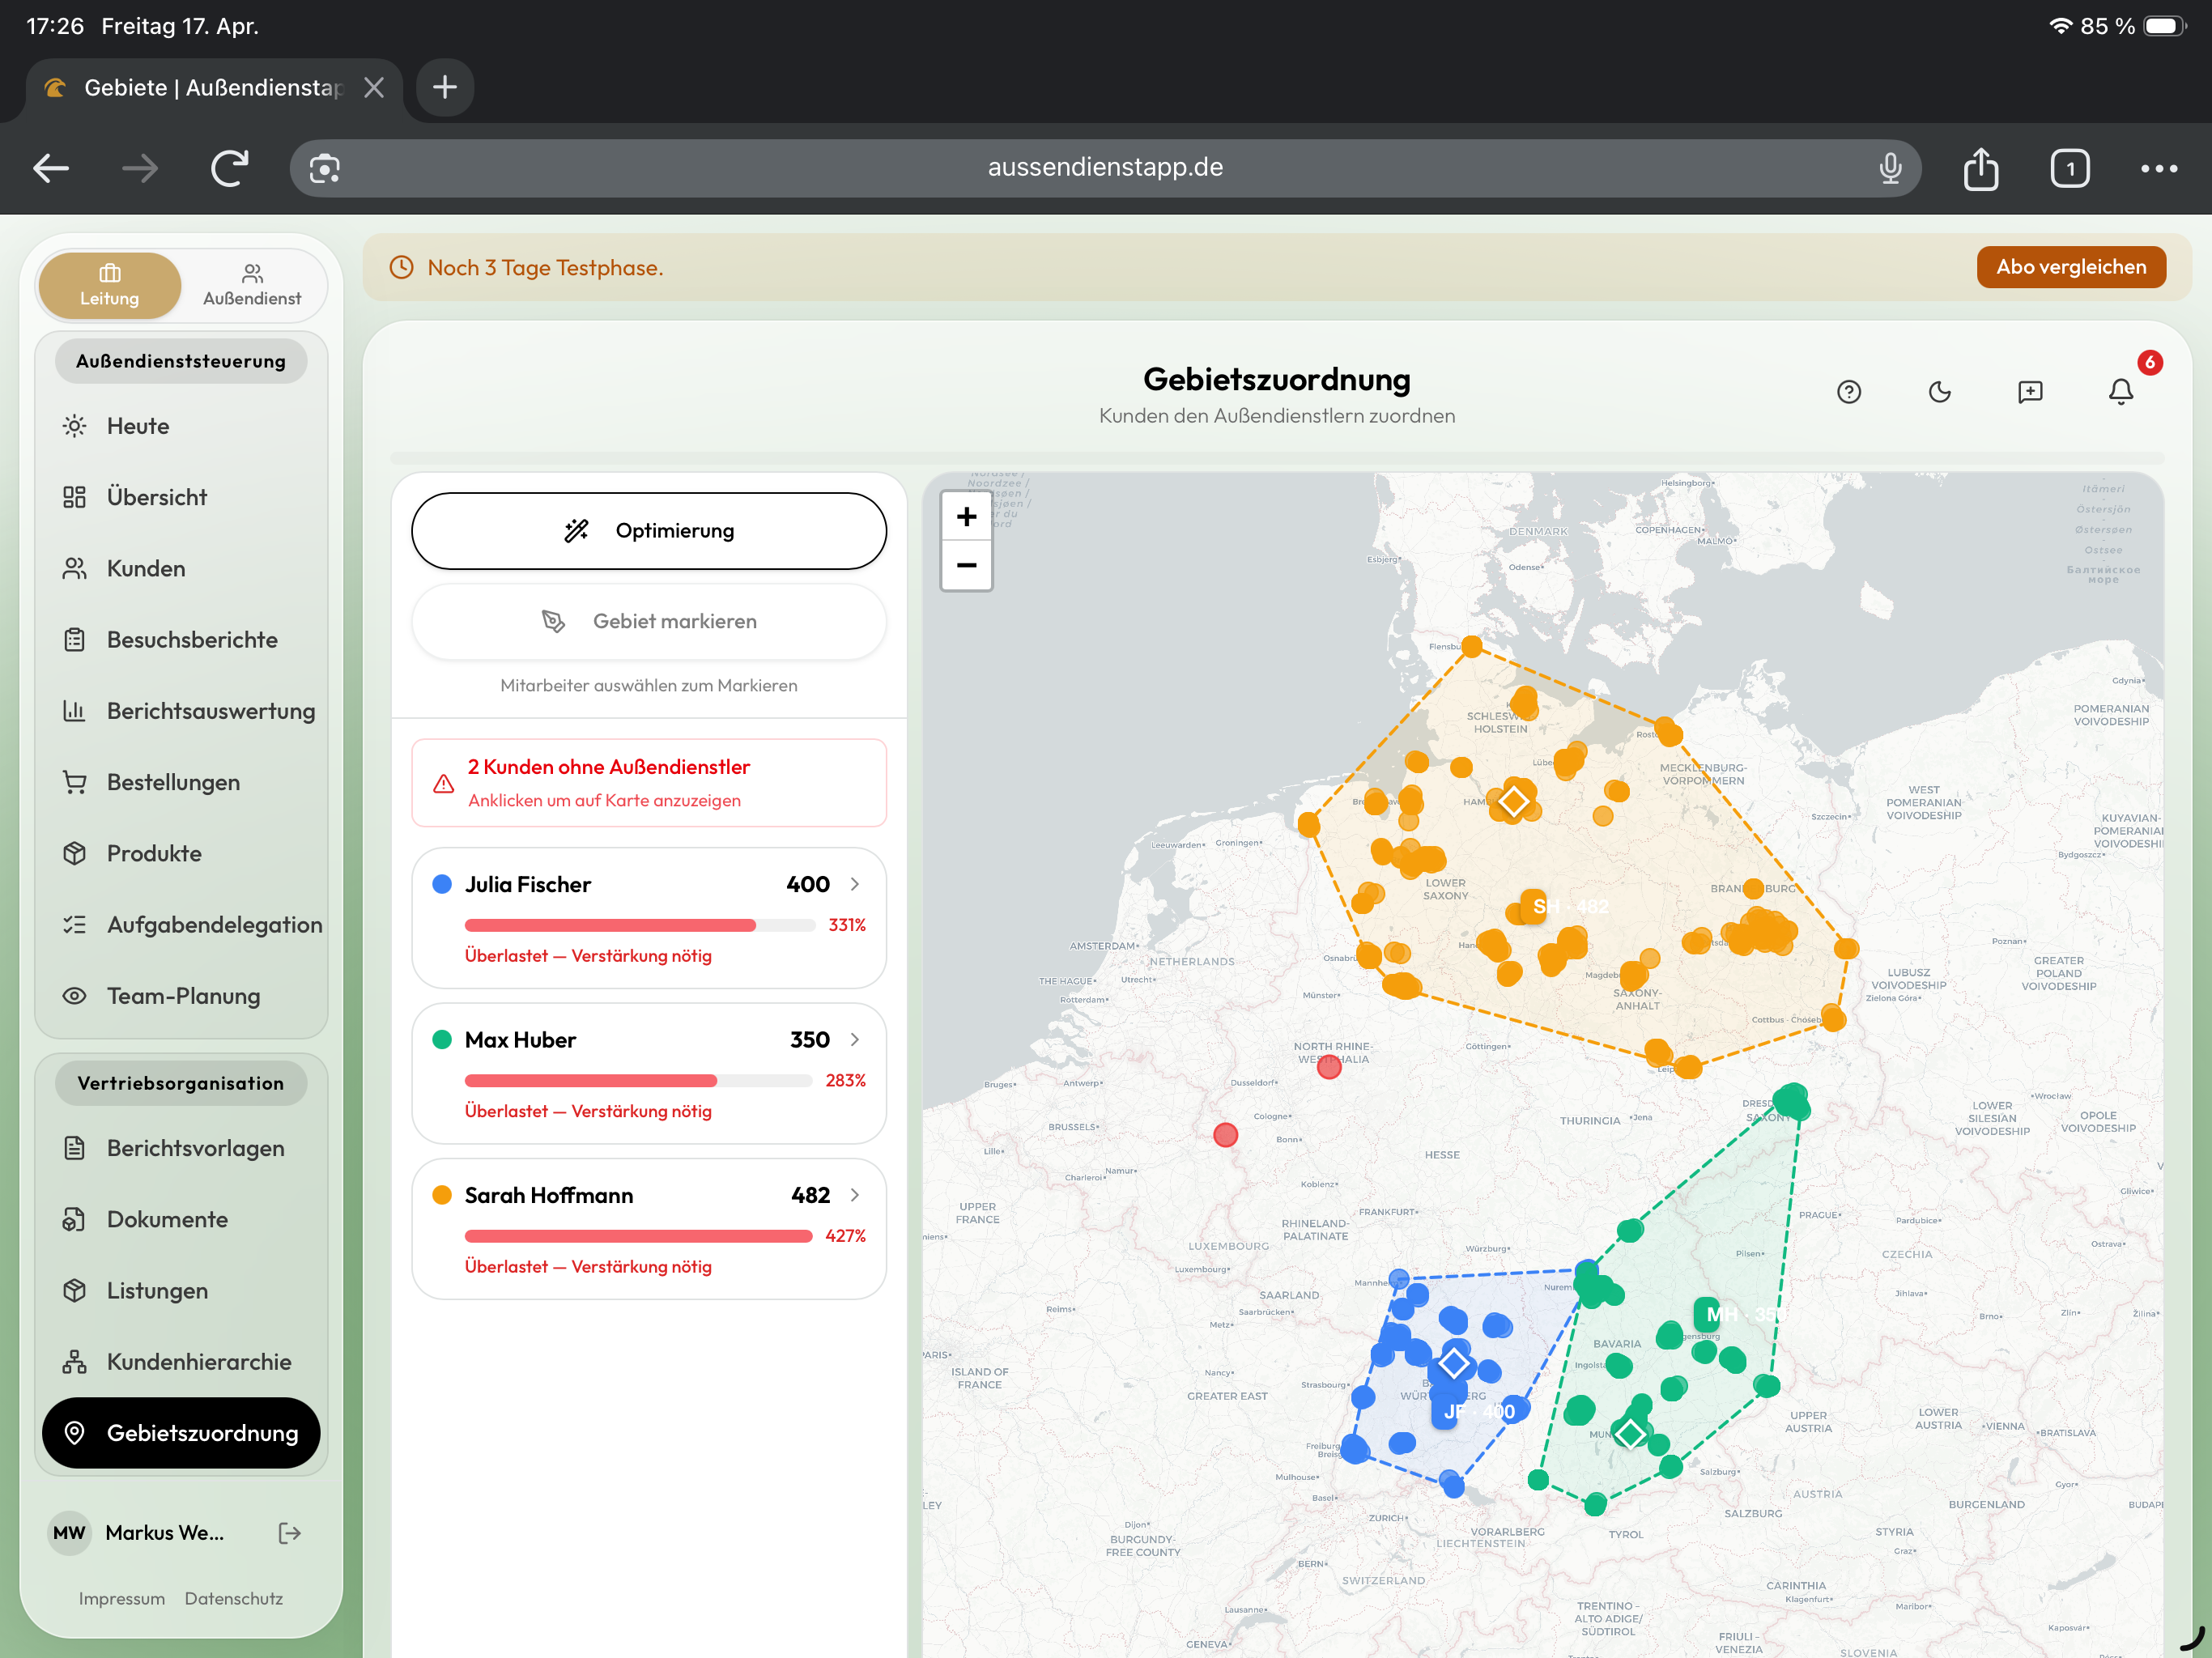
Task: Select the red unassigned dot in North Rhine-Westphalia
Action: point(1329,1067)
